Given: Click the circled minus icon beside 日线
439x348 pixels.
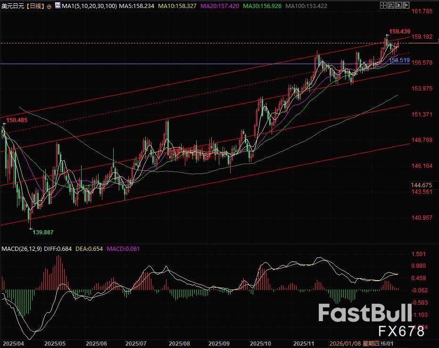Looking at the screenshot, I should click(50, 7).
